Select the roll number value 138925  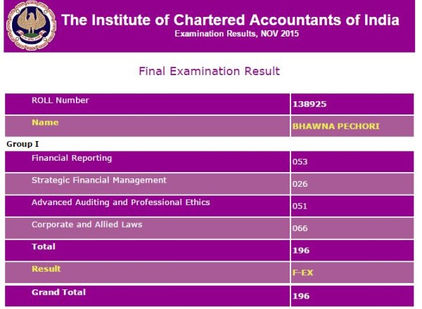309,105
